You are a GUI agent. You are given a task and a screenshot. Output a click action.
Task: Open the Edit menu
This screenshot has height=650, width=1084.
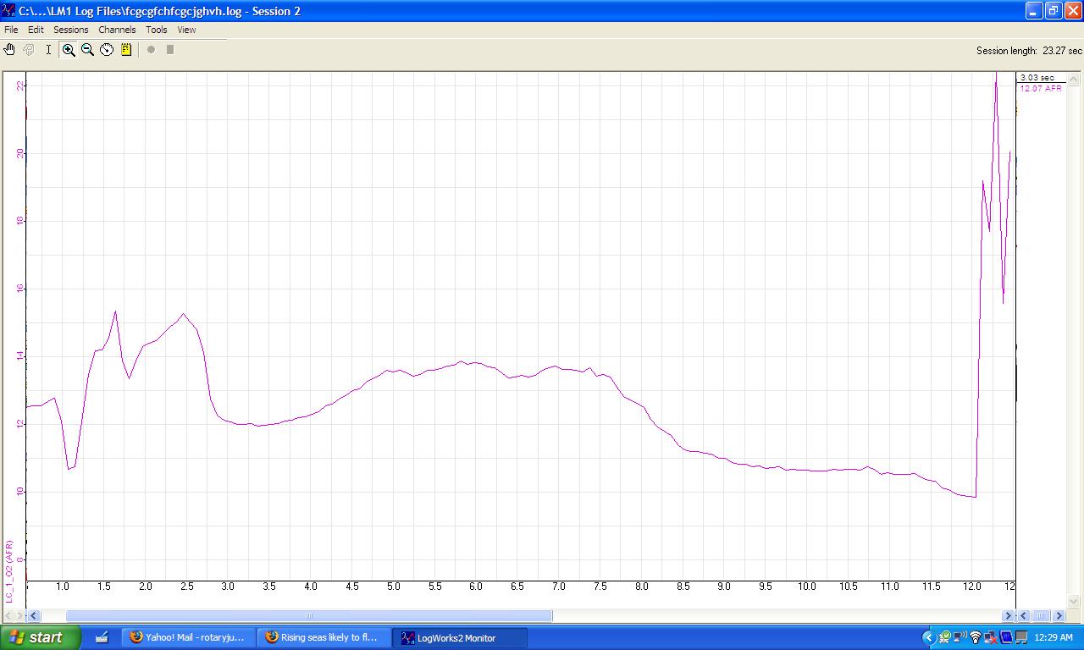tap(36, 30)
